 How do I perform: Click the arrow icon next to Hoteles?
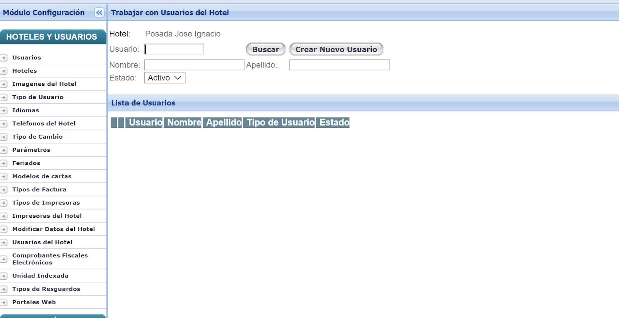(4, 71)
